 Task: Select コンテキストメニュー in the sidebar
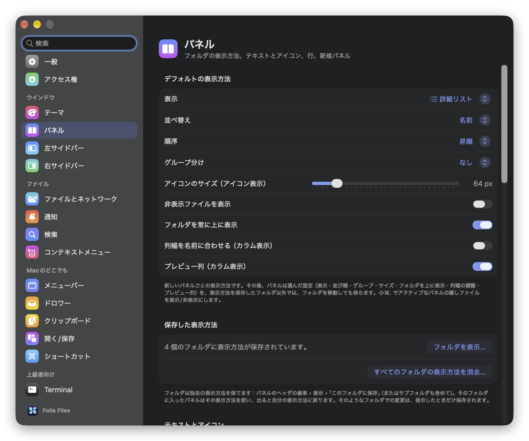click(79, 252)
